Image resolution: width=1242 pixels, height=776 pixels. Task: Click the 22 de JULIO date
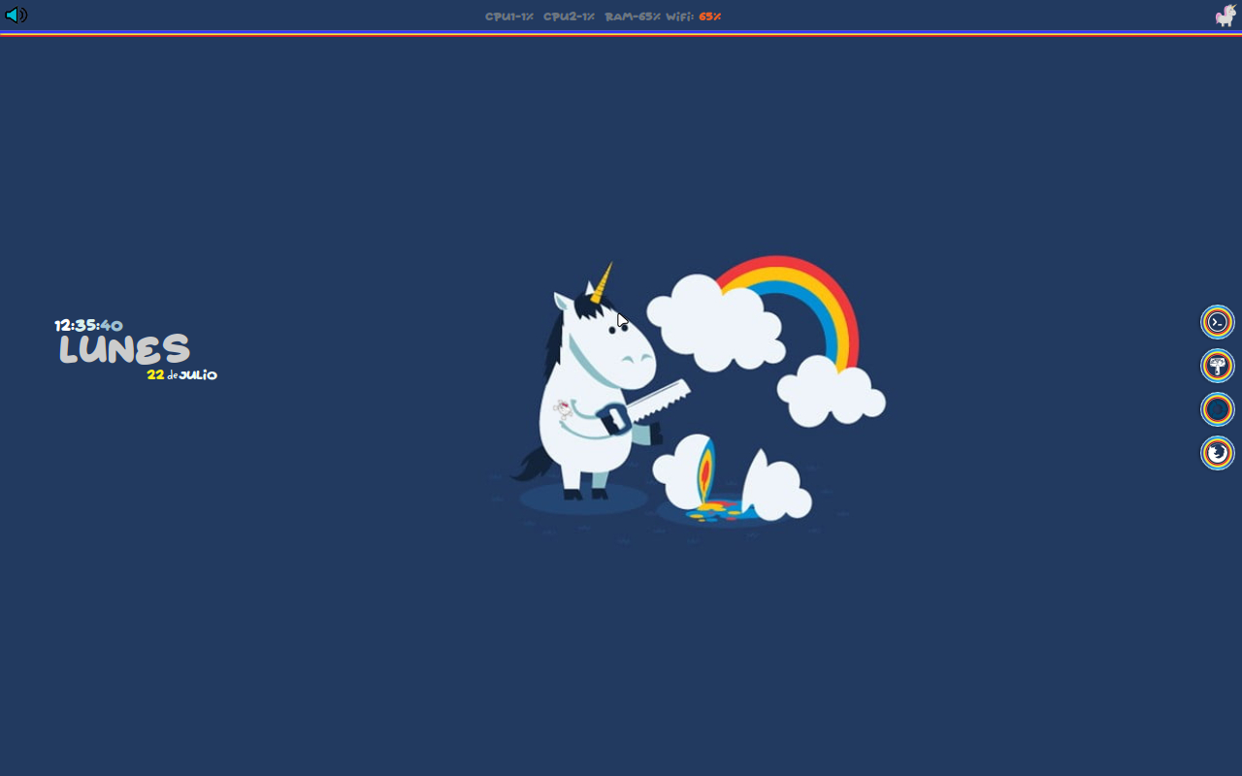pyautogui.click(x=182, y=375)
